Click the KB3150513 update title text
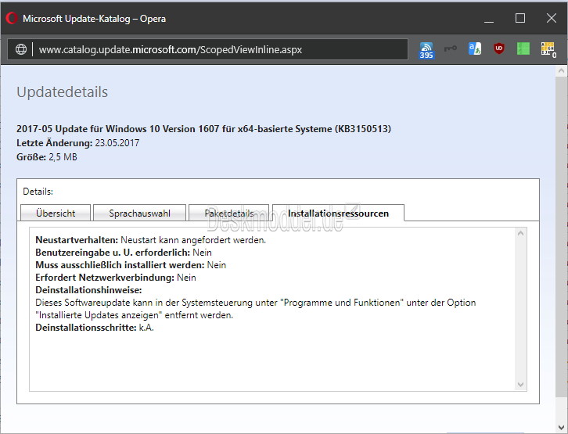This screenshot has width=568, height=434. point(203,129)
